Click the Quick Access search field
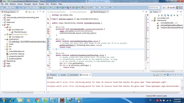The width and height of the screenshot is (184, 103). coord(154,7)
